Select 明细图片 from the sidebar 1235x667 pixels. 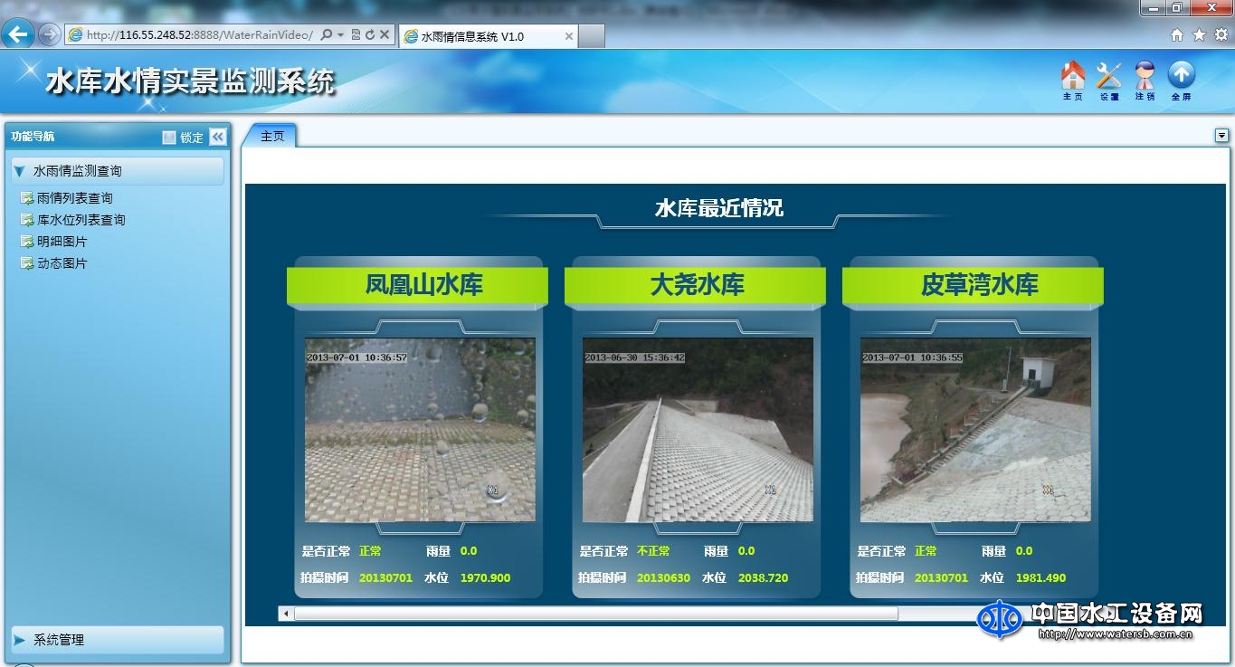click(63, 242)
